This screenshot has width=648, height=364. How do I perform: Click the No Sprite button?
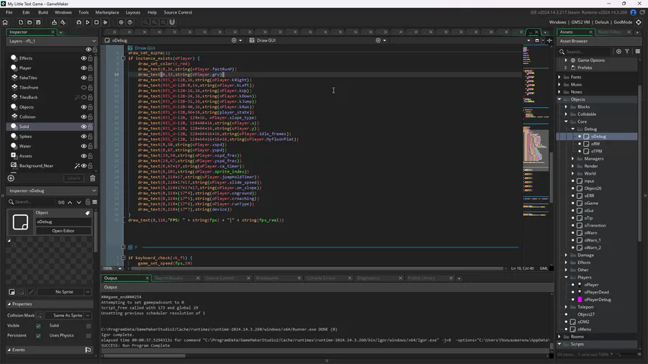click(64, 291)
